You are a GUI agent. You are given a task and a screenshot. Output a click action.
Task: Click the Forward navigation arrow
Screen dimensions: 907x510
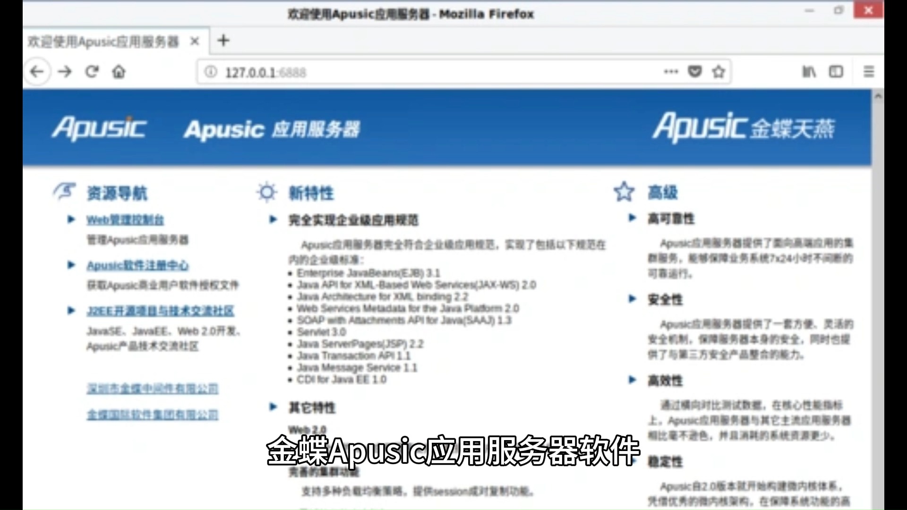click(65, 72)
